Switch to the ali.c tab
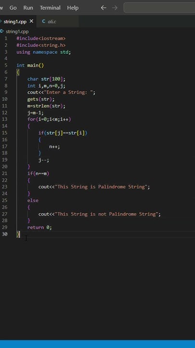This screenshot has height=348, width=195. click(52, 22)
